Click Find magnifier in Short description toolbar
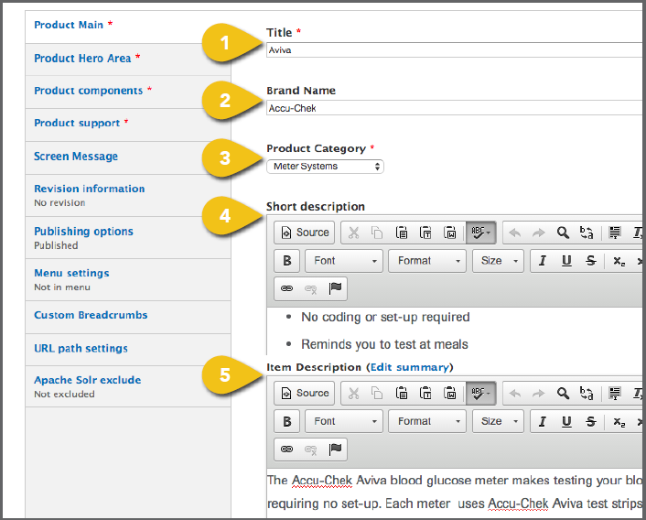 click(563, 233)
